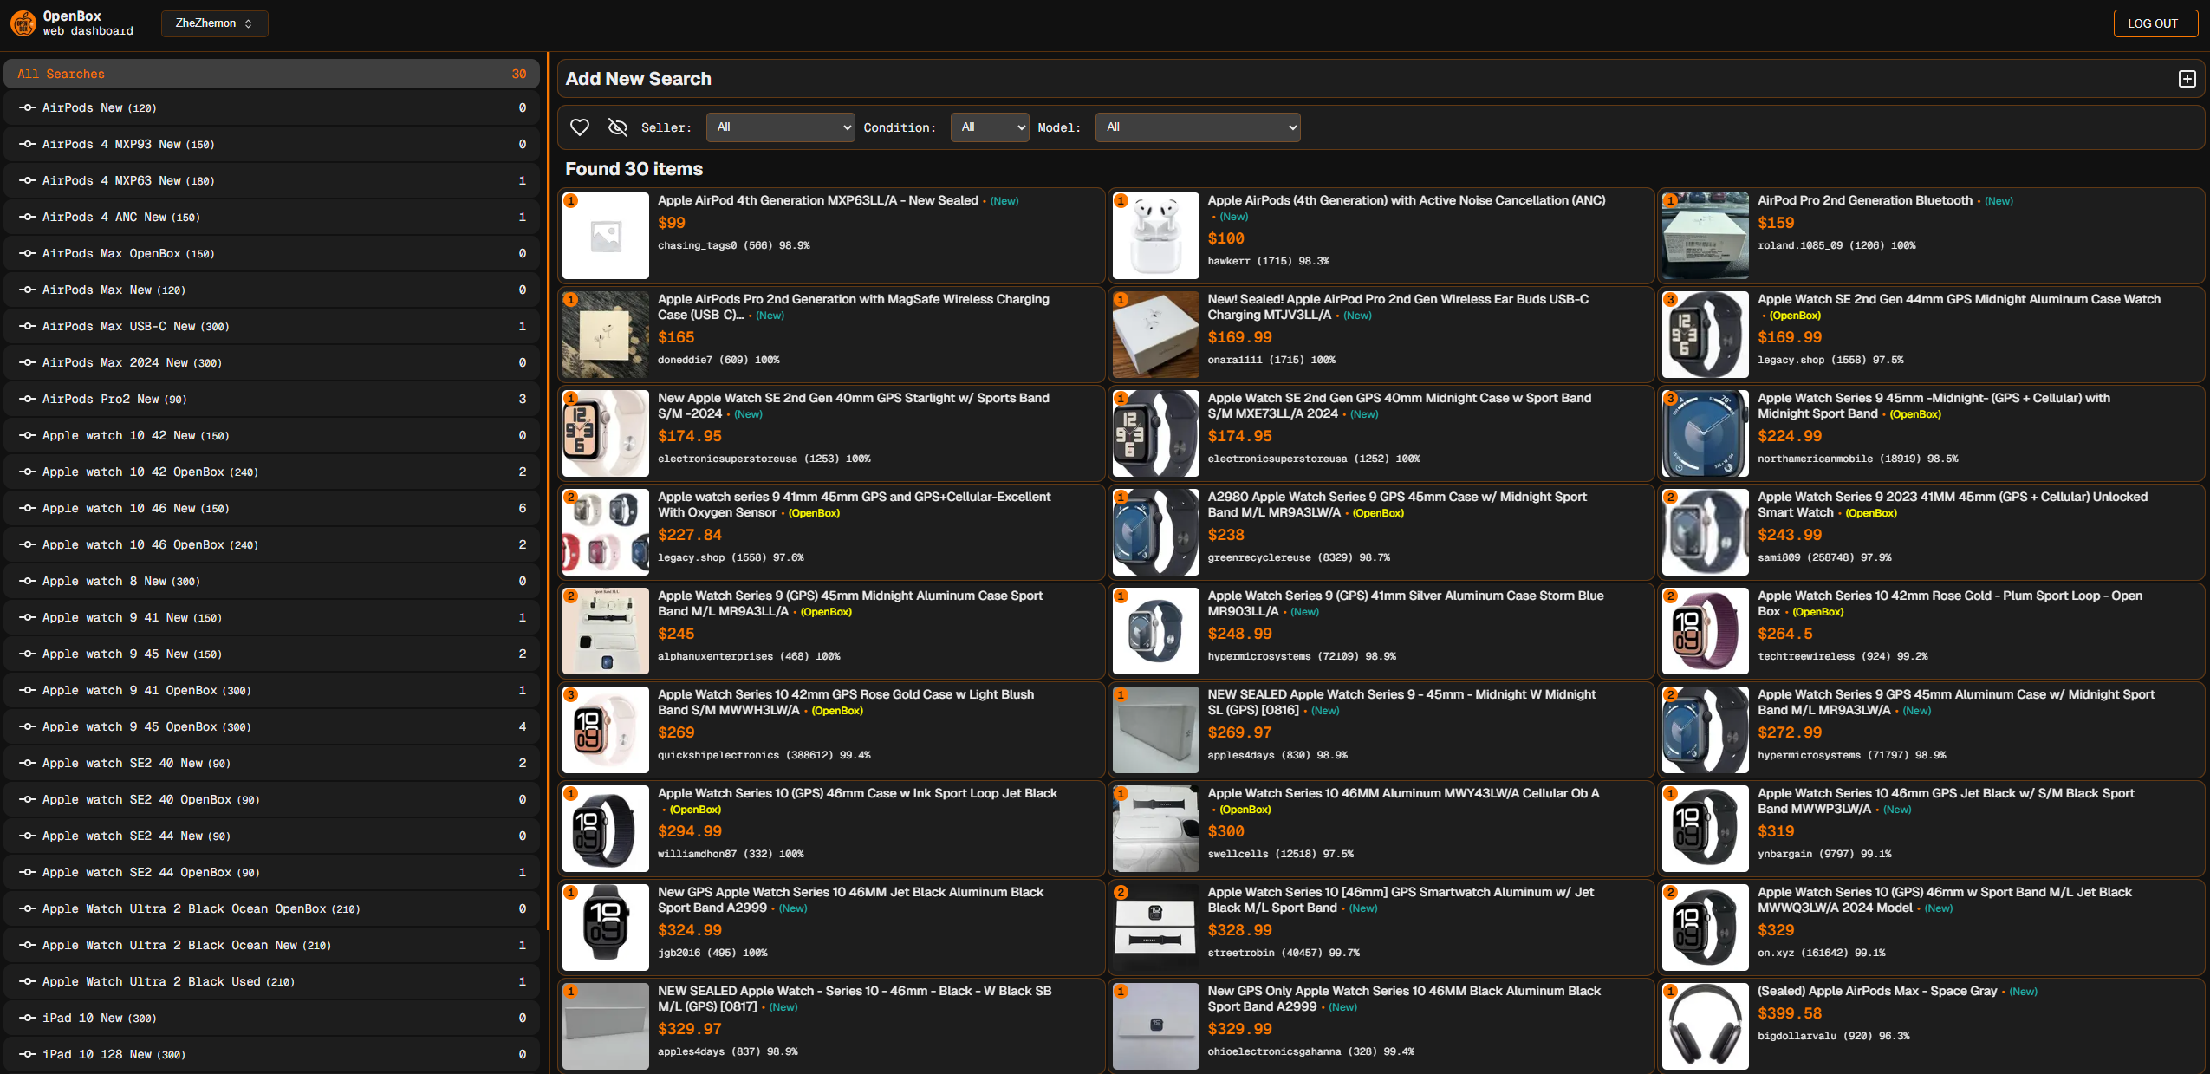The width and height of the screenshot is (2210, 1074).
Task: Select the All Searches row
Action: pos(271,74)
